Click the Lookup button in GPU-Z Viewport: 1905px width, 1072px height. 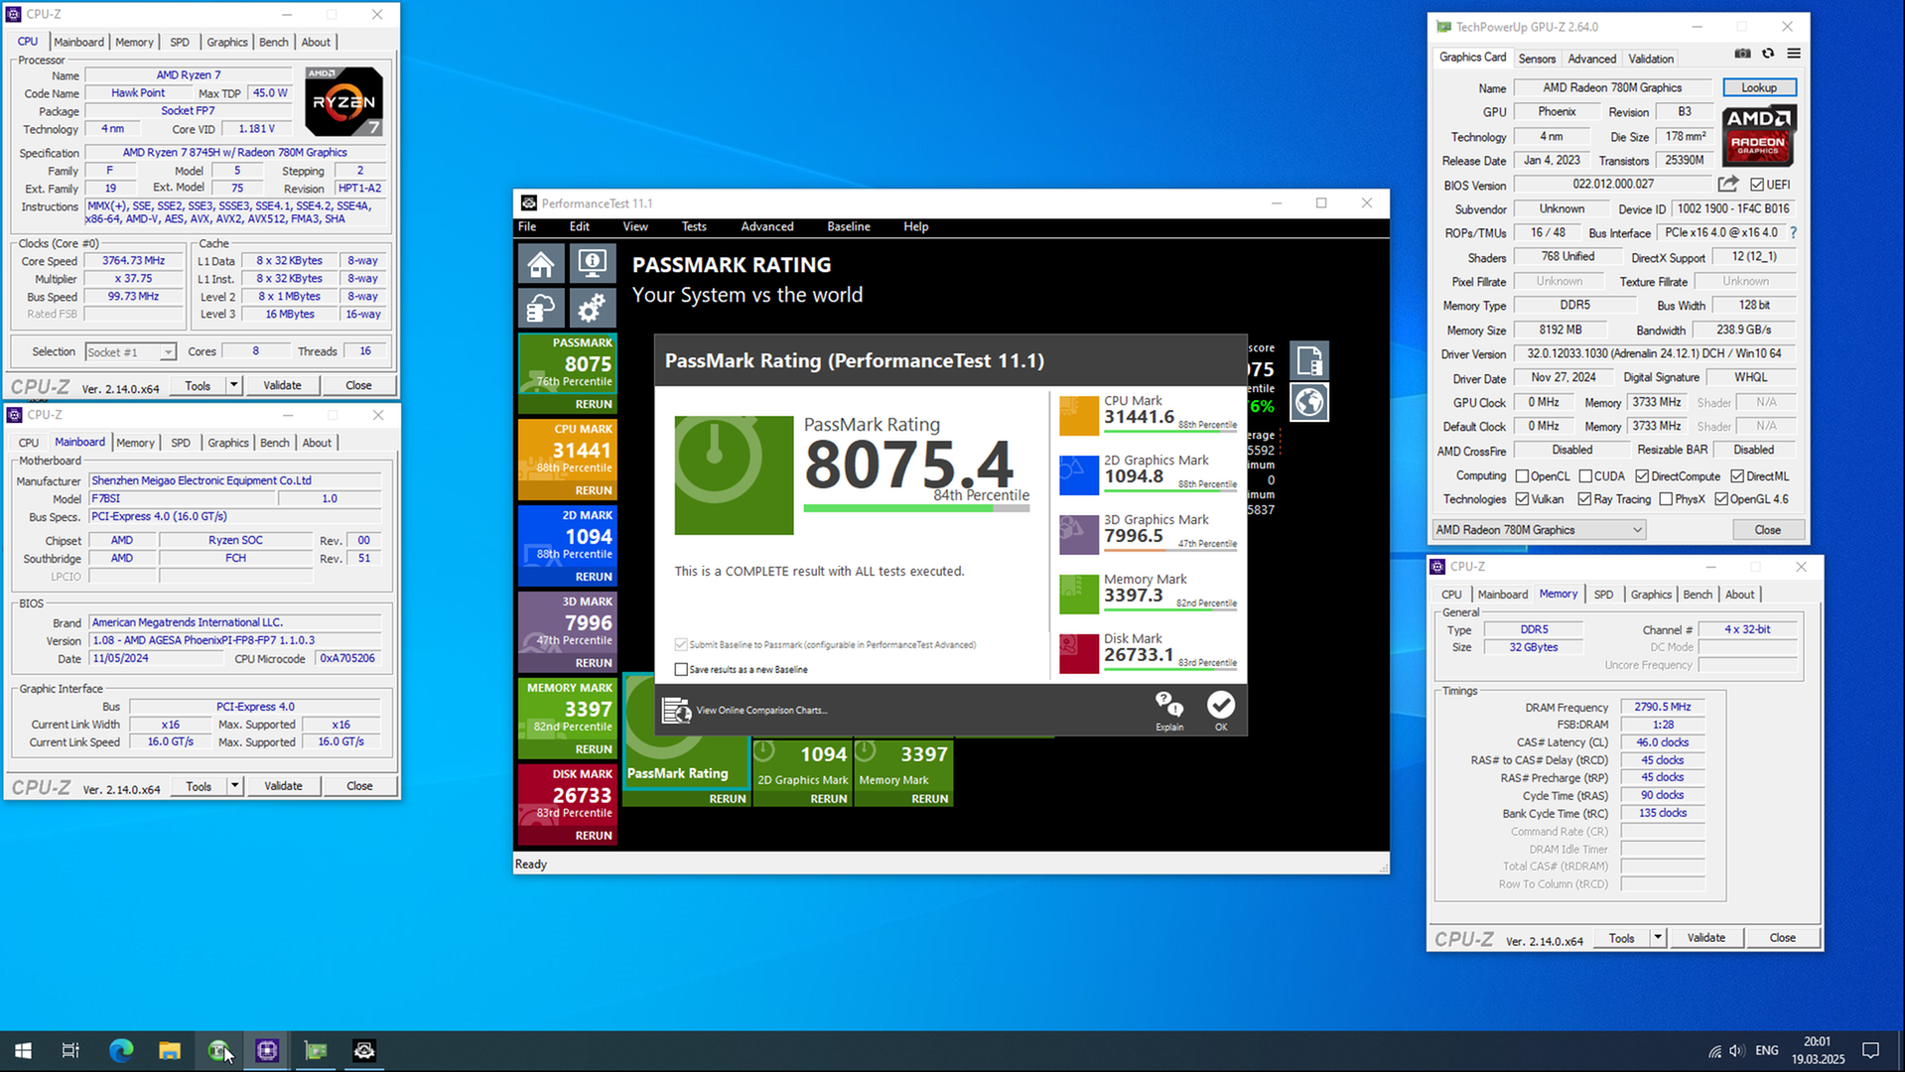coord(1759,87)
